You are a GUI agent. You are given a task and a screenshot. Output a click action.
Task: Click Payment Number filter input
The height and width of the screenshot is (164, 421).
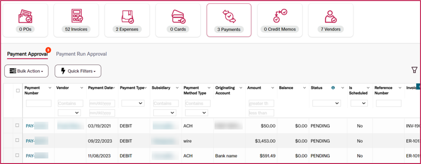pos(39,103)
